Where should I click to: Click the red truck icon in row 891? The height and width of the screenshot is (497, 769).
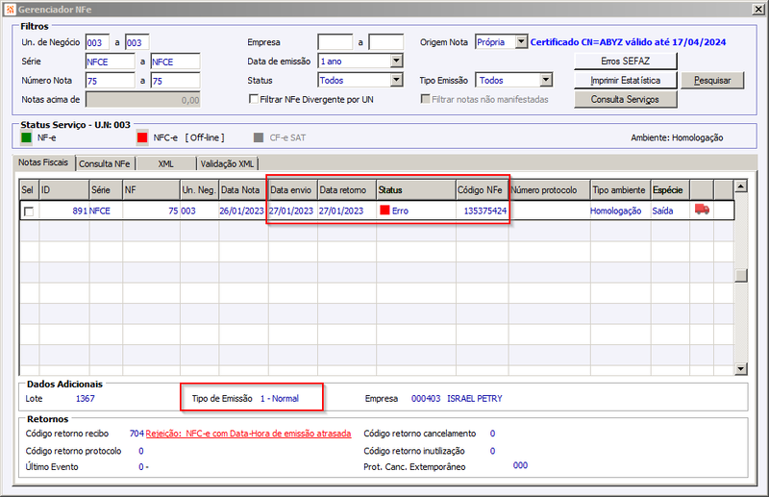[702, 210]
